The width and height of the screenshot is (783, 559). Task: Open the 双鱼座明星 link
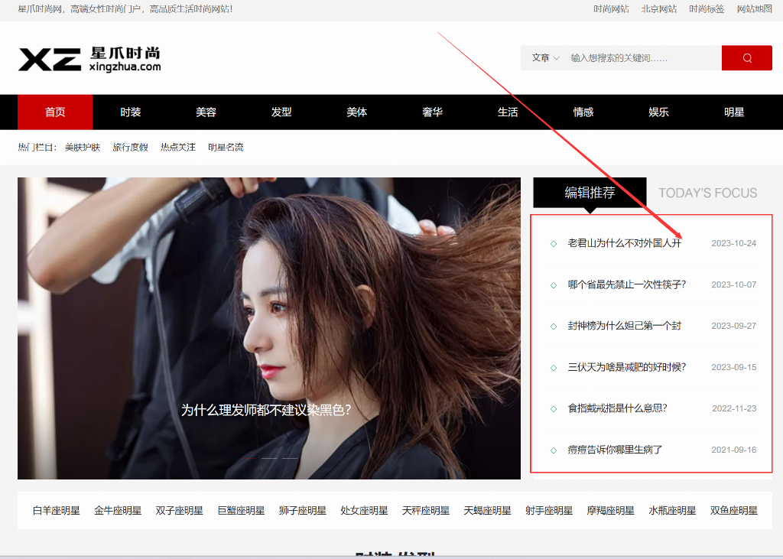tap(733, 511)
